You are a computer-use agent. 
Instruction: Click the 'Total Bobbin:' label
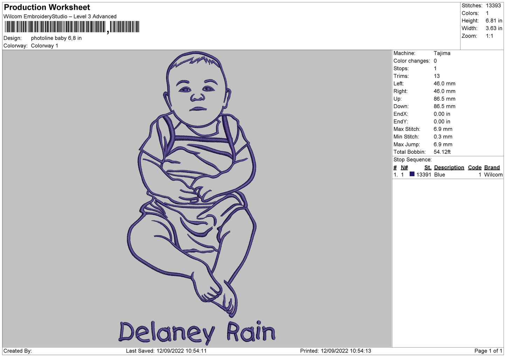[x=409, y=152]
